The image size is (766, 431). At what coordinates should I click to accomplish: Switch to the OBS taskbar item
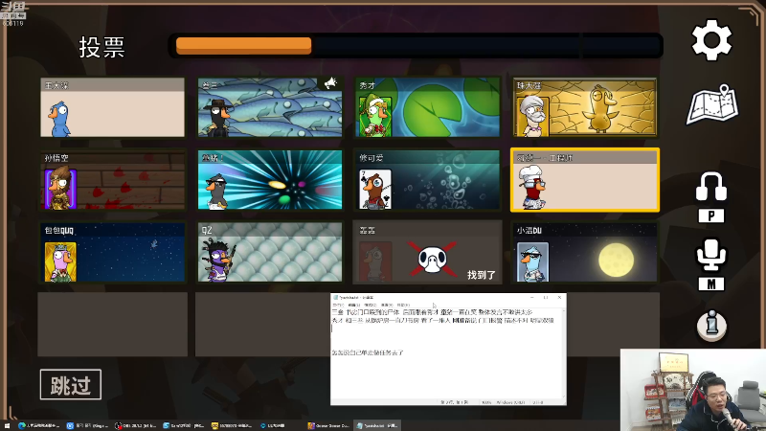coord(135,425)
